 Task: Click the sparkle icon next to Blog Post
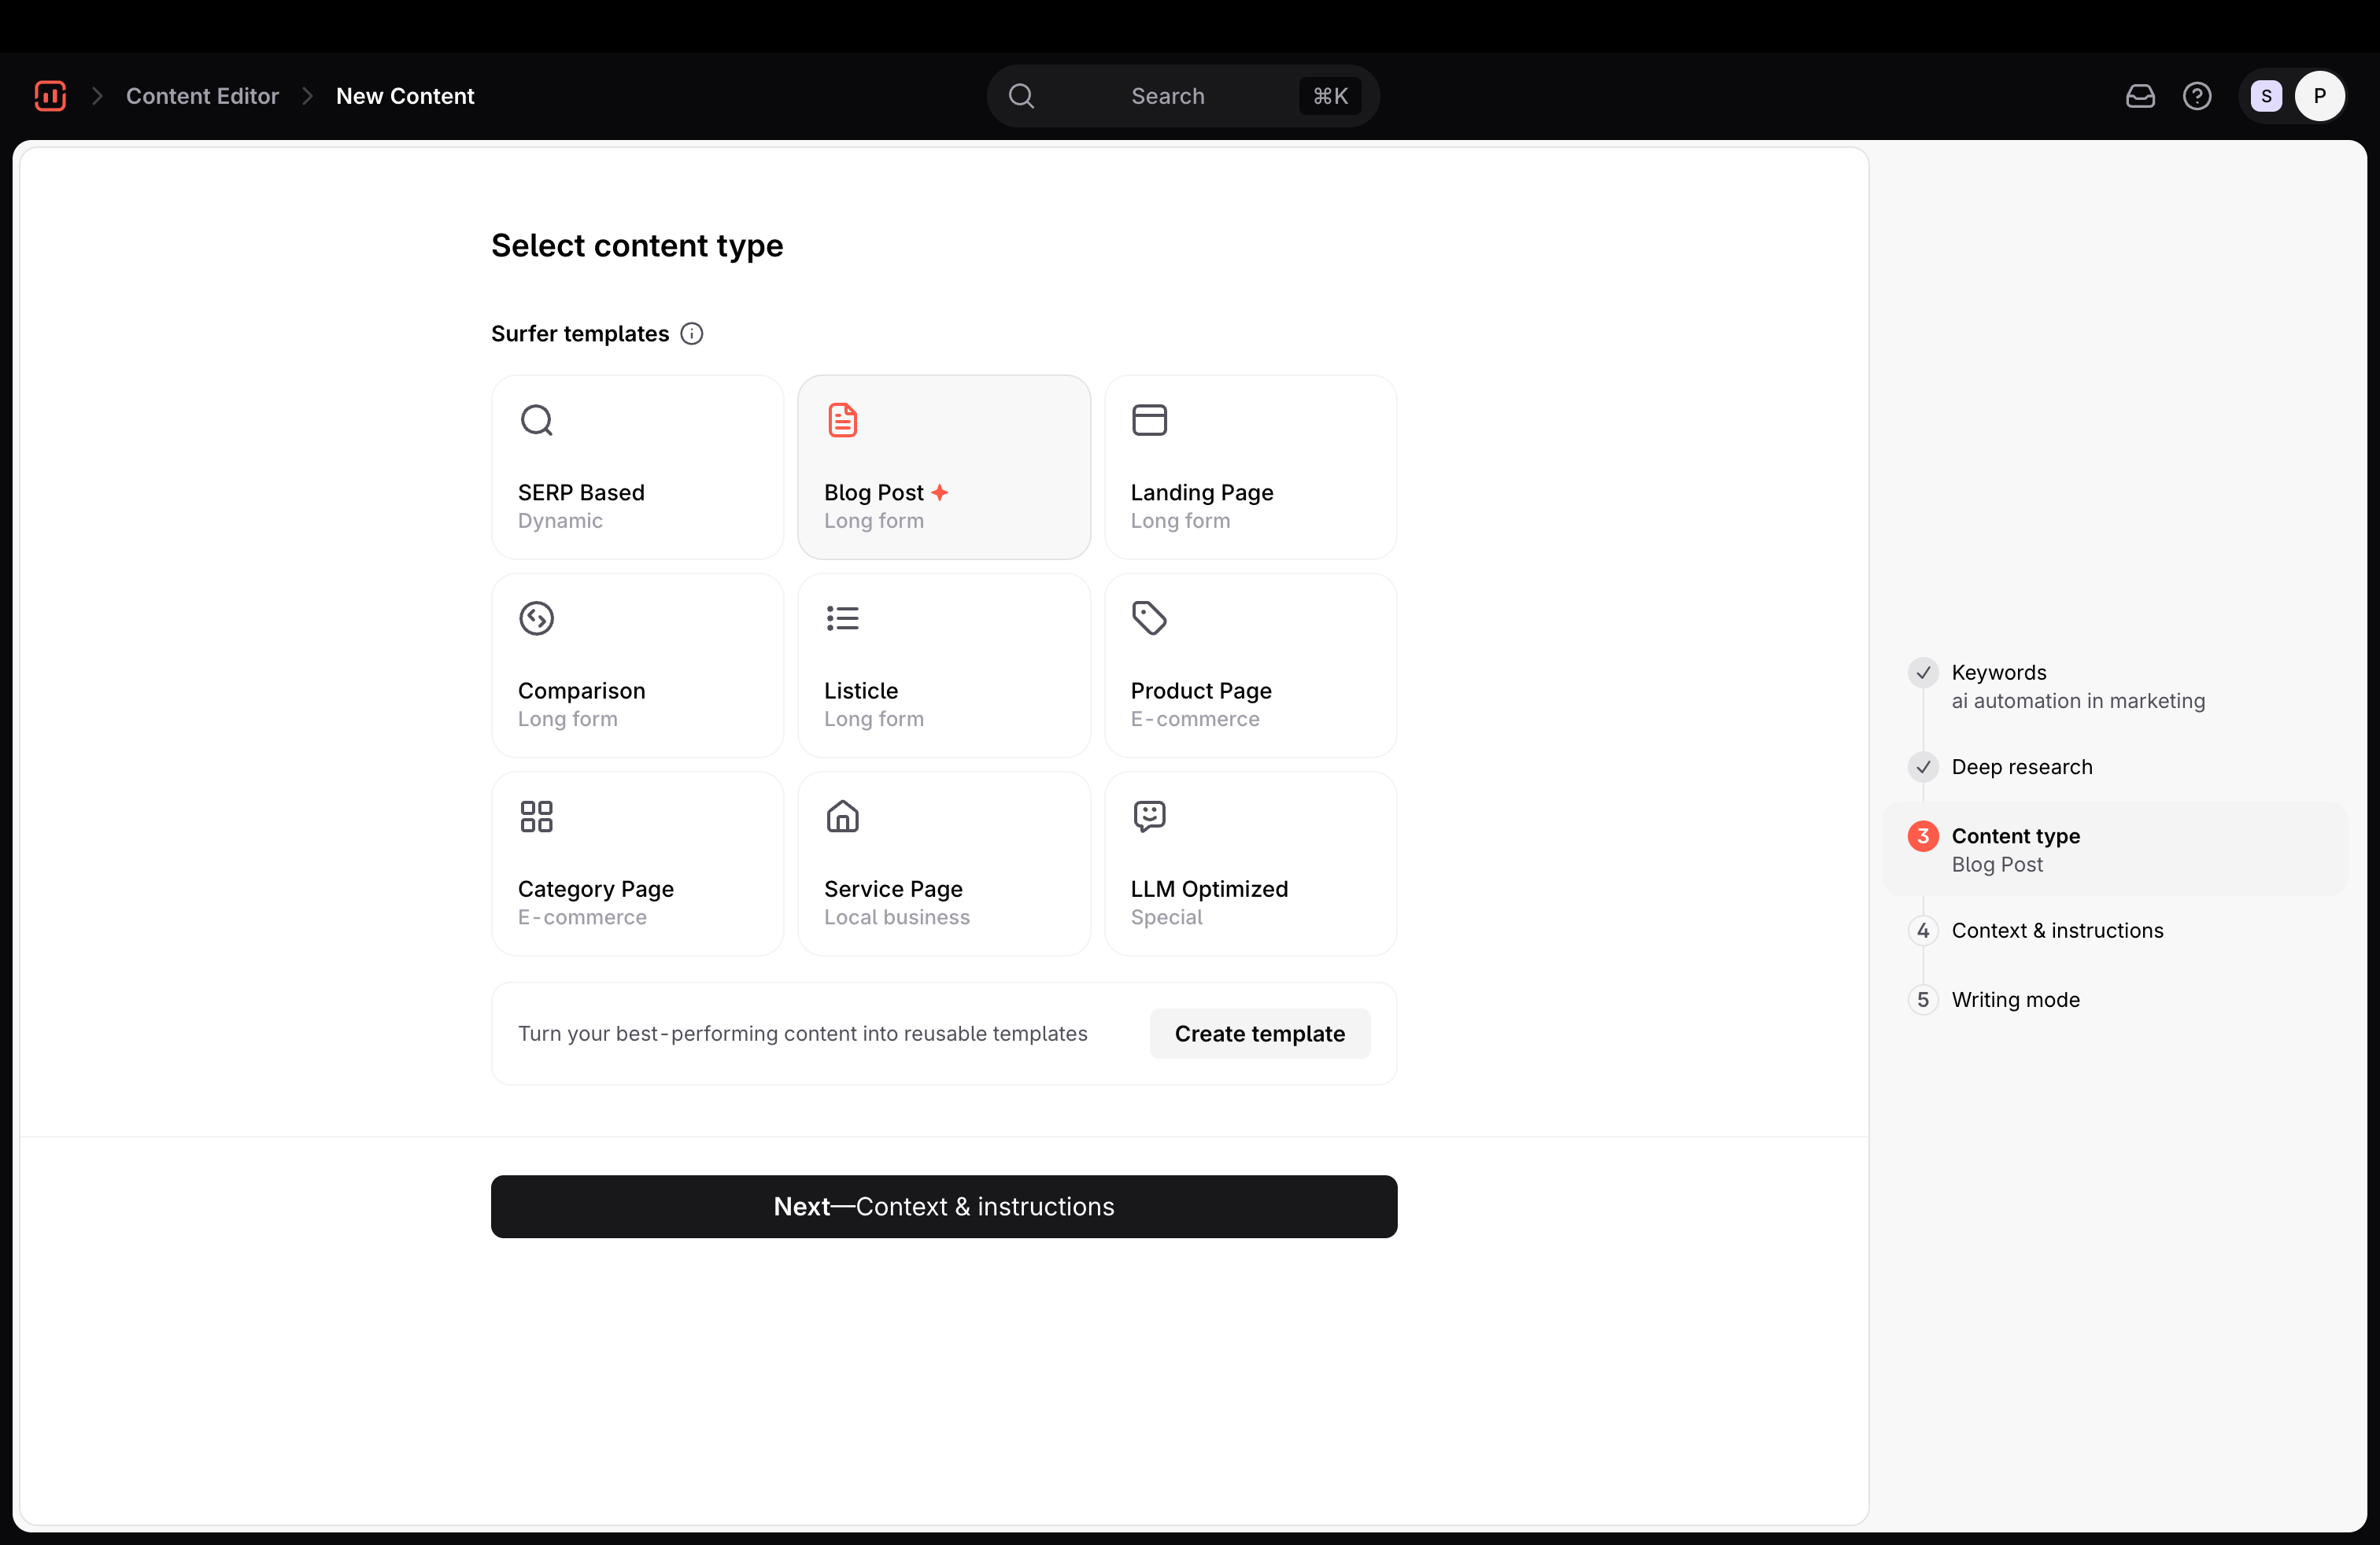coord(940,492)
